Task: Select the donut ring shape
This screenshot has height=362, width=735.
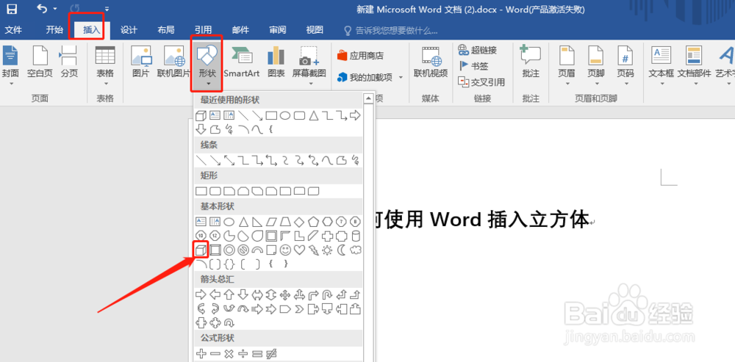Action: point(229,250)
